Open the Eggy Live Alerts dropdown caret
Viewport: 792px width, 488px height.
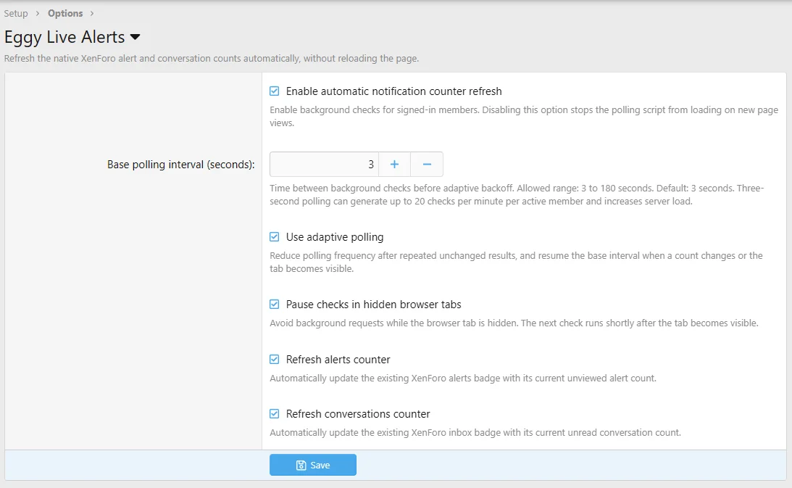coord(135,37)
